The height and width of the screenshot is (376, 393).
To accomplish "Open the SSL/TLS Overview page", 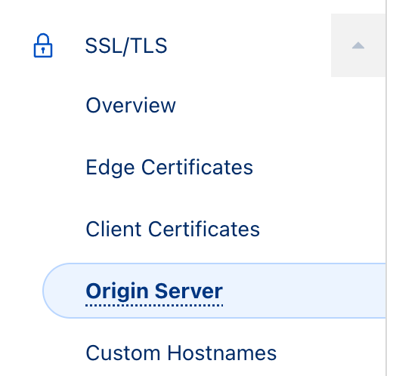I will [131, 105].
